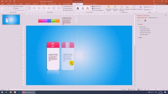Open the Переходы tab
Screen dimensions: 168x94
[x=28, y=4]
